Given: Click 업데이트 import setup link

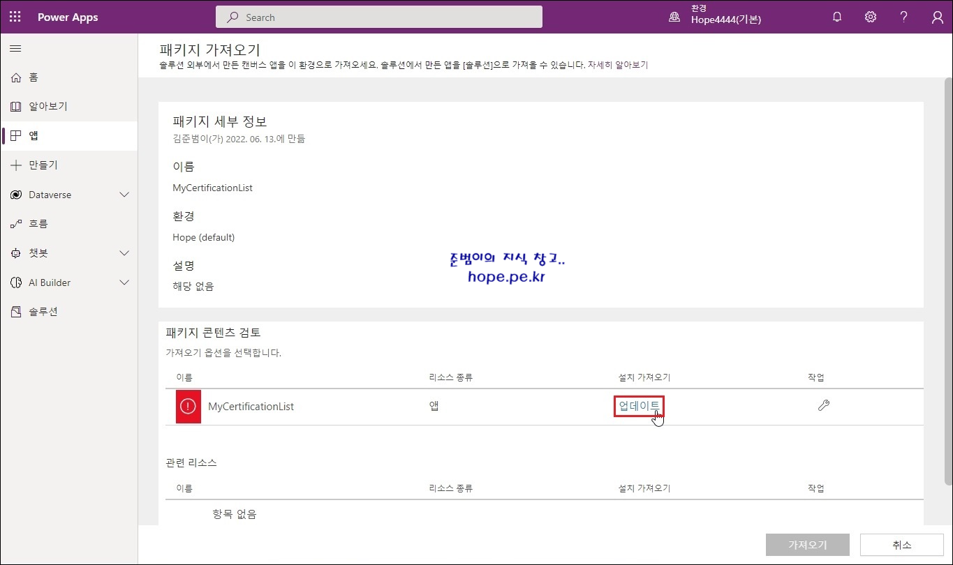Looking at the screenshot, I should pos(640,406).
